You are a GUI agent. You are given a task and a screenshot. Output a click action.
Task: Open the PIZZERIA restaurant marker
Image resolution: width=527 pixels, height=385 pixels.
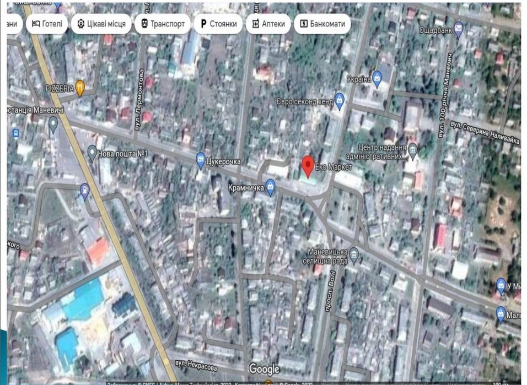coord(79,88)
